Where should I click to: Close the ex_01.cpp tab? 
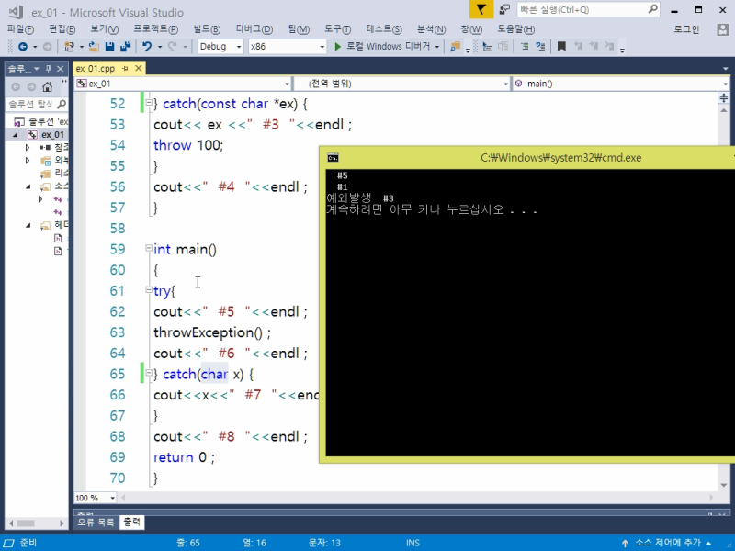139,68
